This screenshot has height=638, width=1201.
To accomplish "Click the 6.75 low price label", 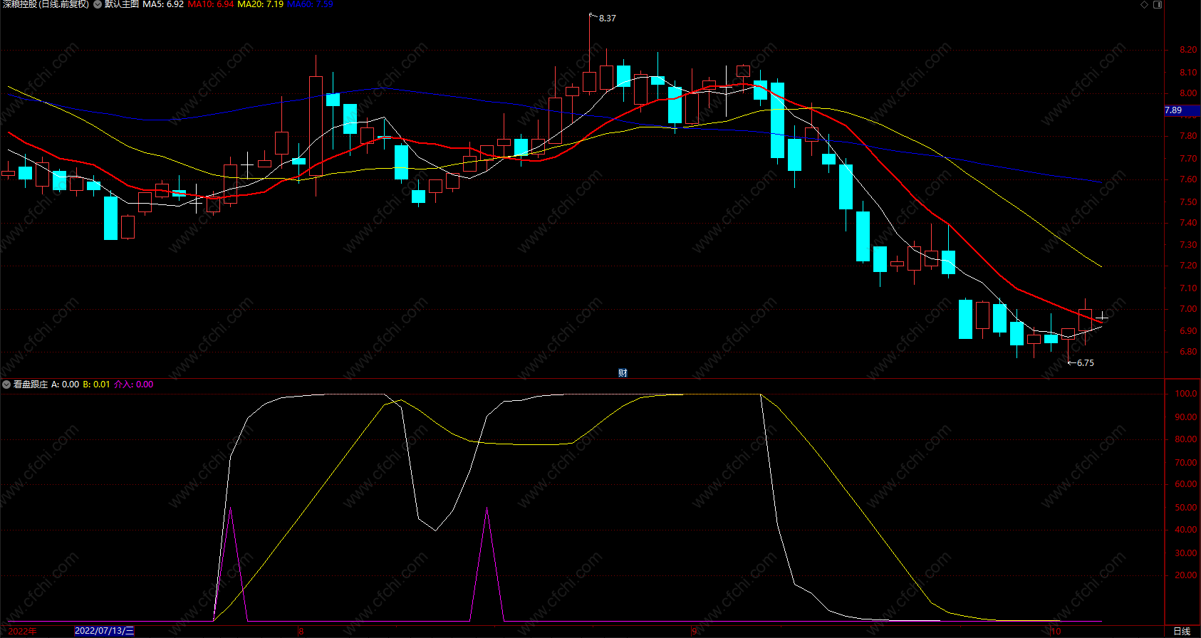I will [x=1085, y=363].
